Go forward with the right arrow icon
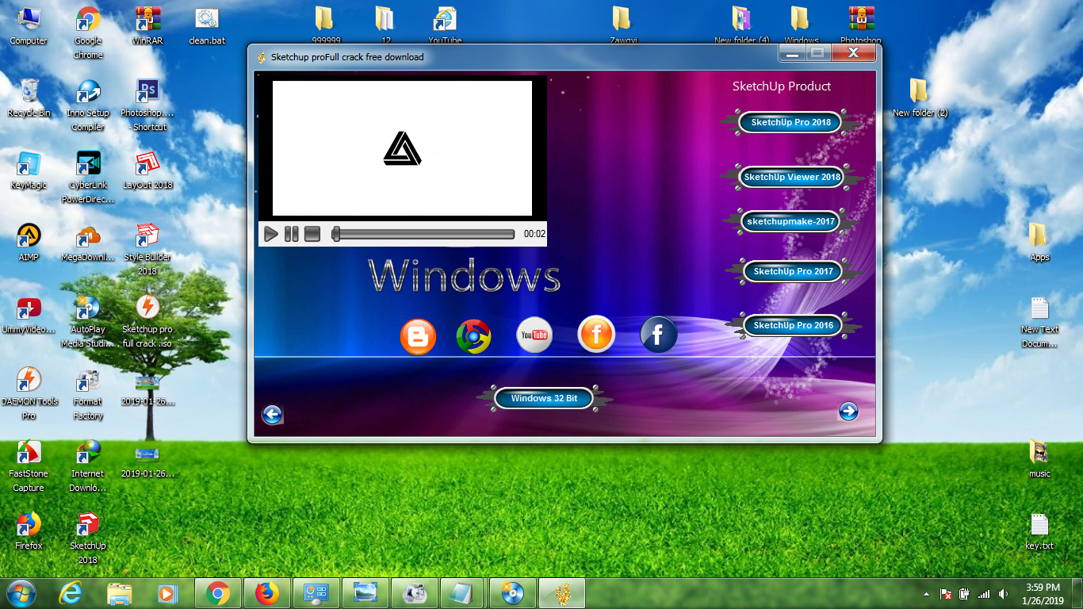 point(848,411)
